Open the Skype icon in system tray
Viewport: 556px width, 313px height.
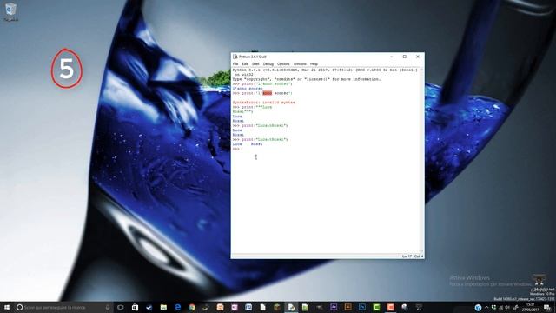pyautogui.click(x=478, y=308)
